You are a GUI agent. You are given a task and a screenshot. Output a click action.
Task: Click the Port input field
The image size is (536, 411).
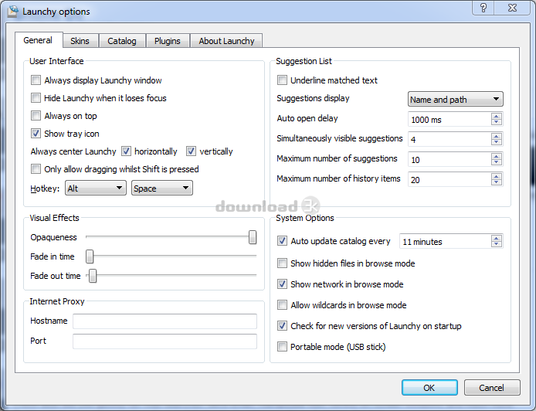pyautogui.click(x=165, y=341)
